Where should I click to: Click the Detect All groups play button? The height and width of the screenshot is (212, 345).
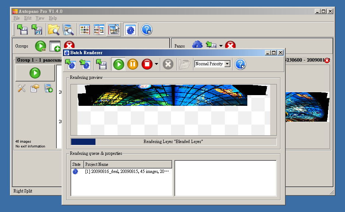point(41,46)
